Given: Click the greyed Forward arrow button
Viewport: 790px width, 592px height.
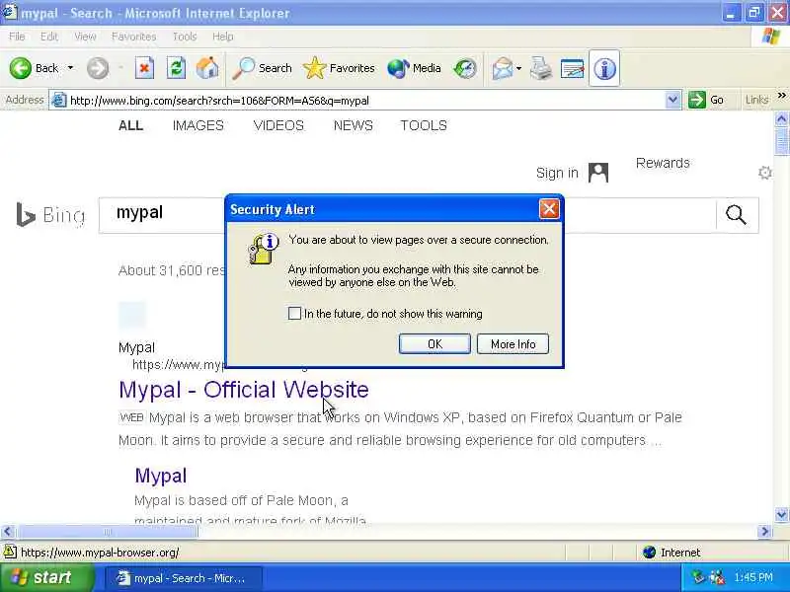Looking at the screenshot, I should (97, 68).
